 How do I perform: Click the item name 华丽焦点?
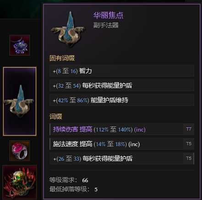[x=108, y=15]
